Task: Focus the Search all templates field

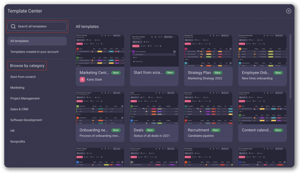Action: [40, 26]
